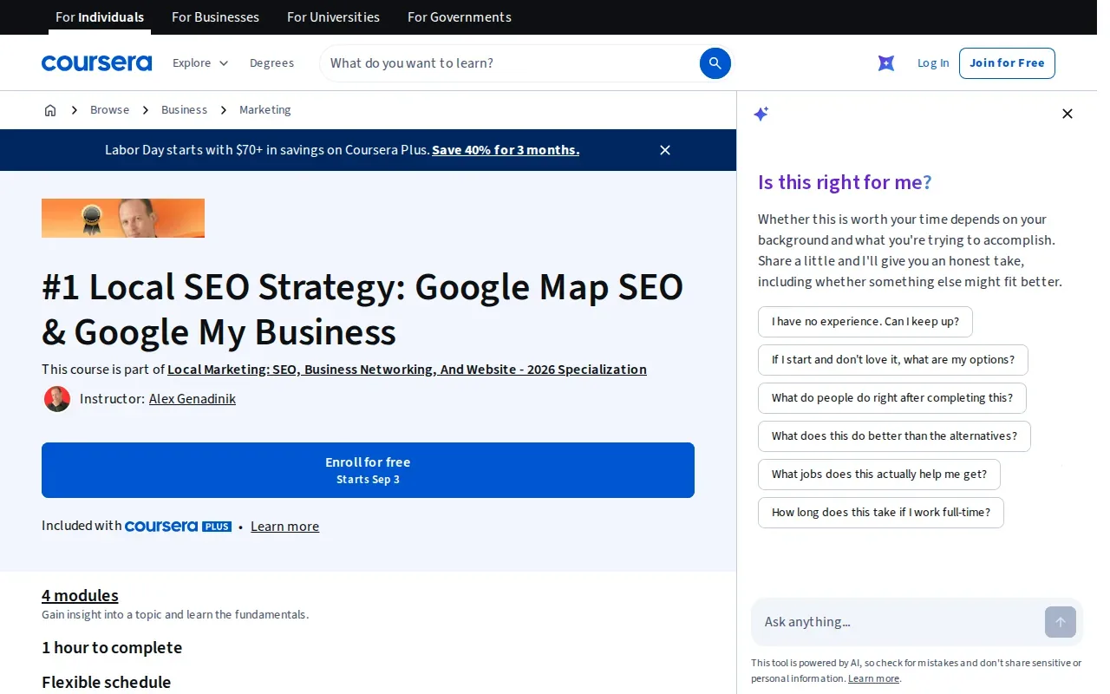Click the 'Is this right for me?' heading

(845, 182)
